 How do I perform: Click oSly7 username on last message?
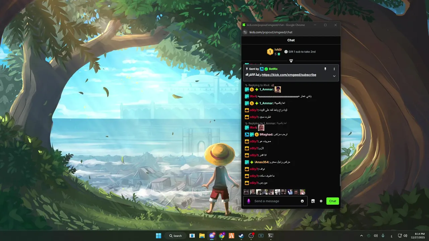253,183
